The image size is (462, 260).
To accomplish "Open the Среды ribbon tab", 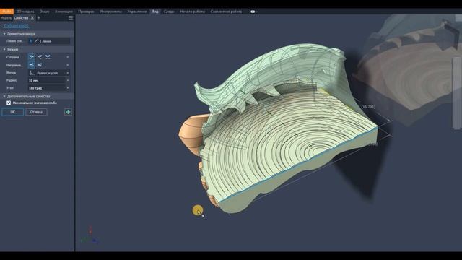I will click(x=169, y=12).
